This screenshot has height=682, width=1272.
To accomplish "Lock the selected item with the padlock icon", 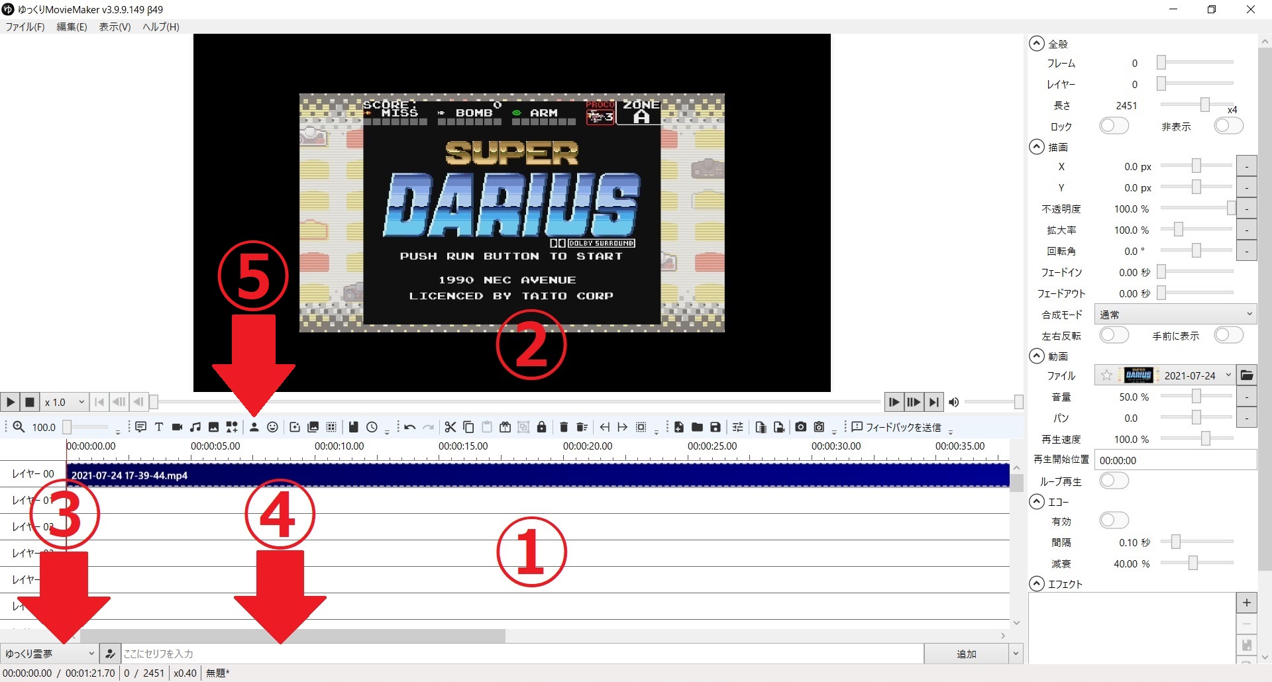I will pos(541,427).
